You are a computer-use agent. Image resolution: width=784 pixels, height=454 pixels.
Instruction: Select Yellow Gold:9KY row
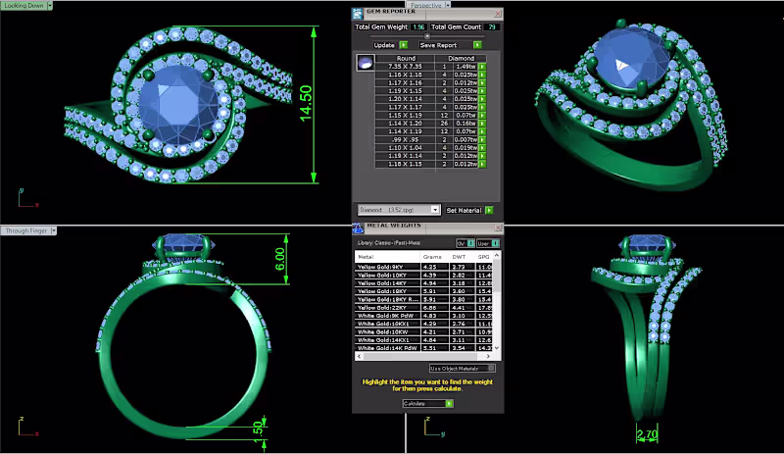pos(423,267)
